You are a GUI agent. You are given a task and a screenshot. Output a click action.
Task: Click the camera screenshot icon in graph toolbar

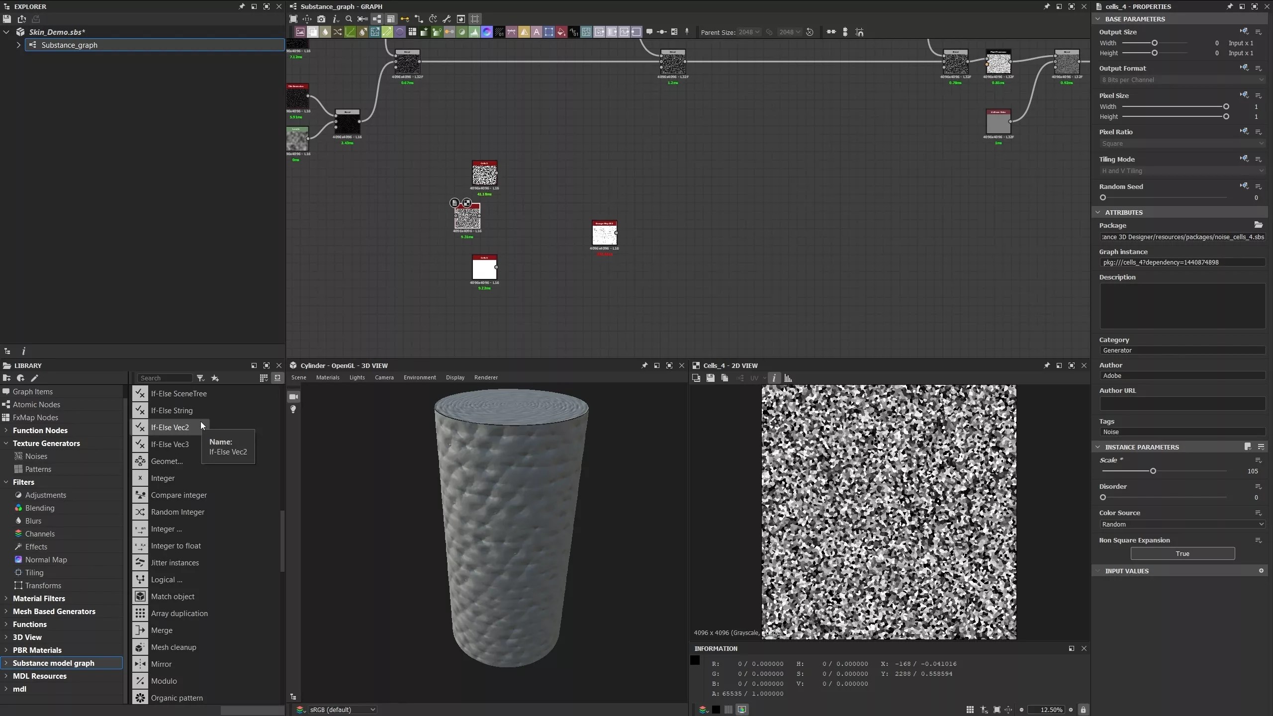tap(321, 19)
